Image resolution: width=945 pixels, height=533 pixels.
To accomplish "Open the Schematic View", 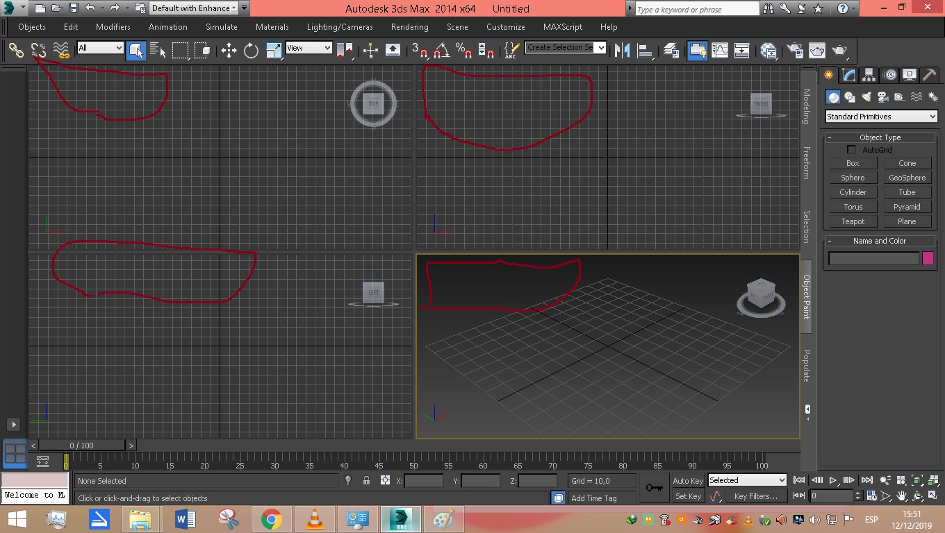I will [742, 50].
